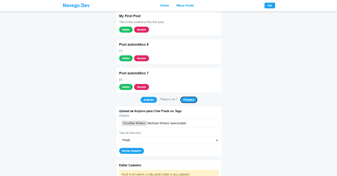Delete the My First Post entry
Screen dimensions: 337x176
click(x=142, y=30)
